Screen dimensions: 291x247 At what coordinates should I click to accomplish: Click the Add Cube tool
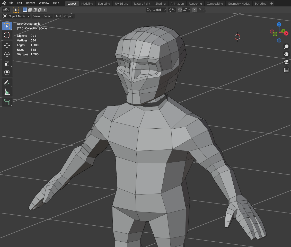(7, 102)
